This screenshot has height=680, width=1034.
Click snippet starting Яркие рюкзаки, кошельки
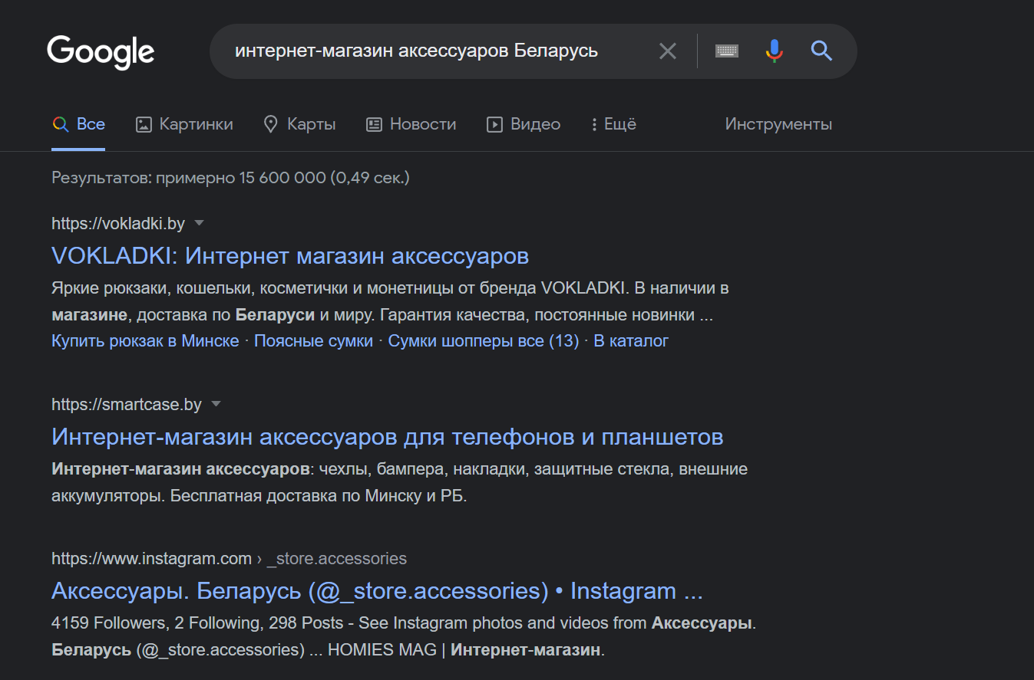point(390,302)
